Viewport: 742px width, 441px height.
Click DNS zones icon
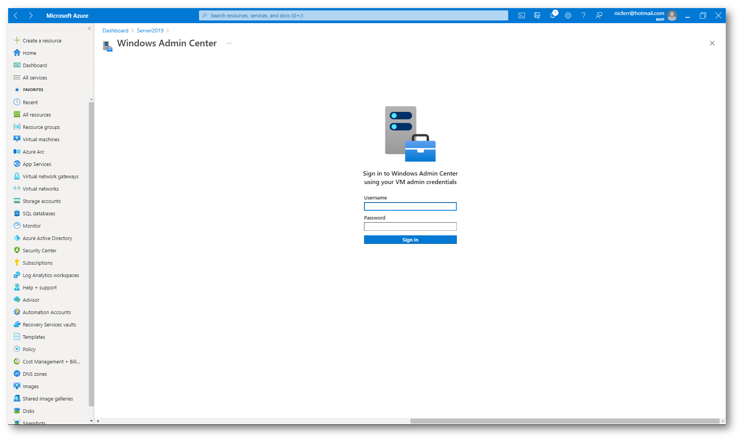click(x=17, y=374)
